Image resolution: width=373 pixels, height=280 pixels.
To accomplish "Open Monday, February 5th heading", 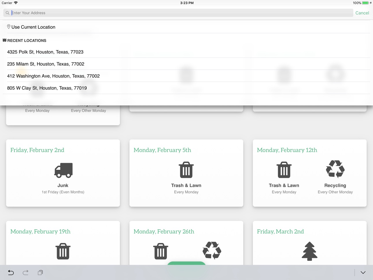I will coord(162,150).
